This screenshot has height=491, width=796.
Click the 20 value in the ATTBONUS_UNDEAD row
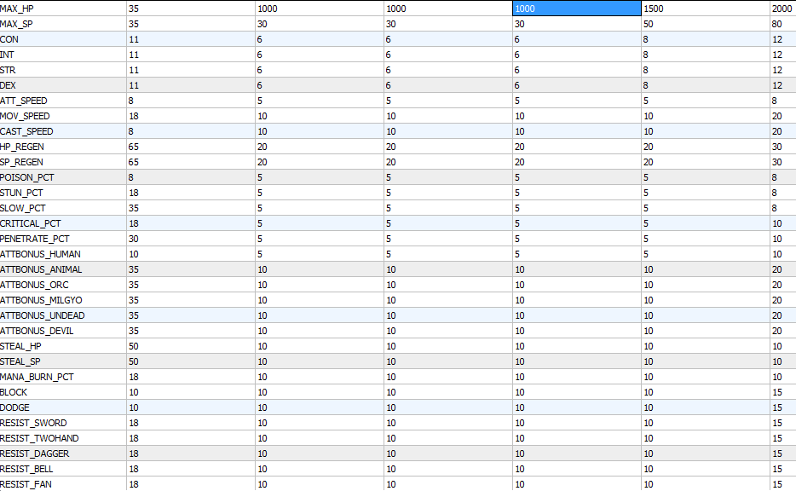776,315
